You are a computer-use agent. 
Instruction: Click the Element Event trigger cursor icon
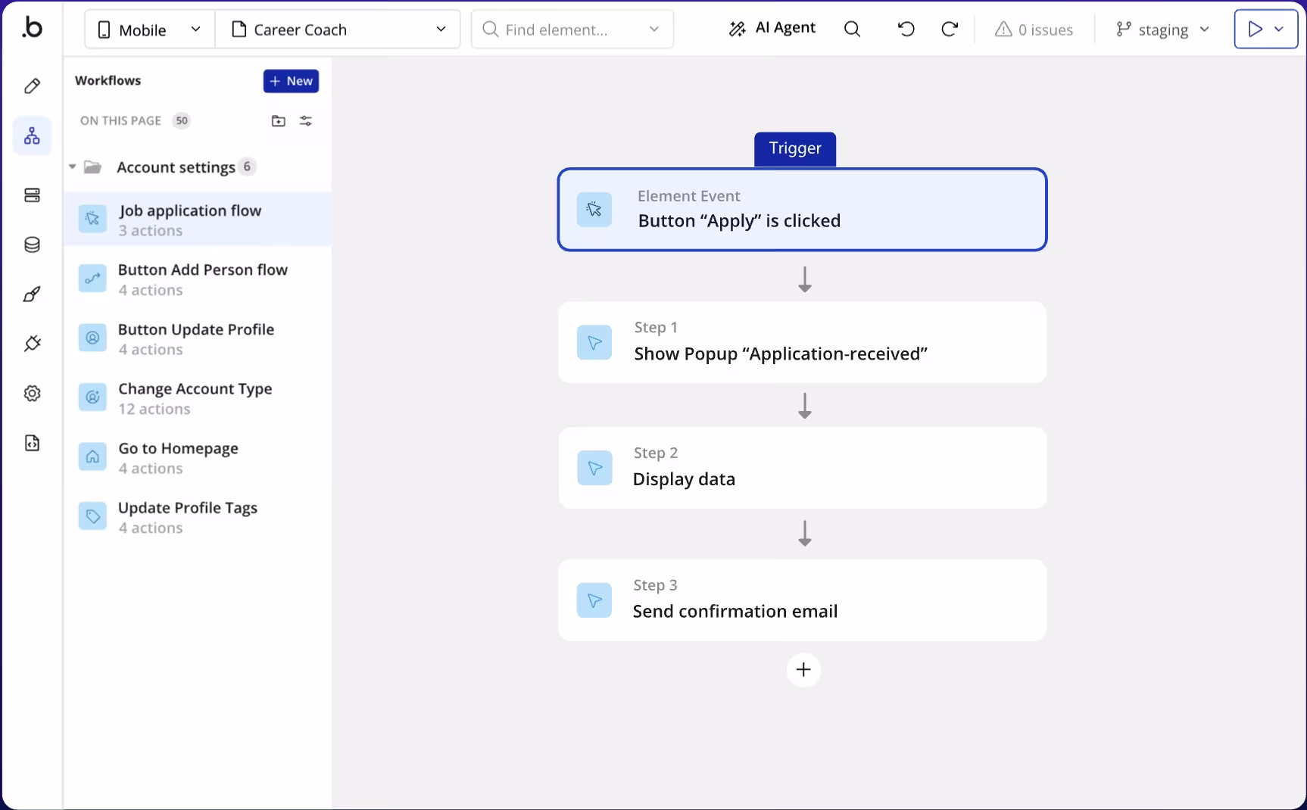(x=594, y=210)
